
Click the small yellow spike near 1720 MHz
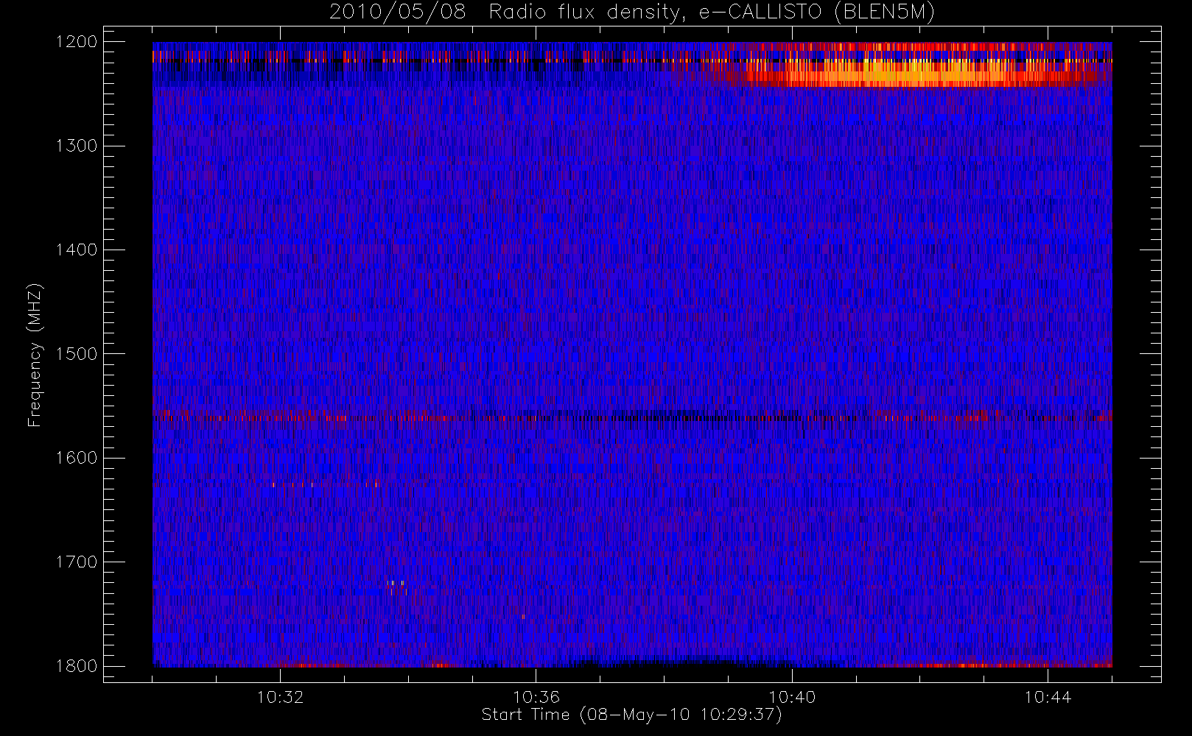pos(396,583)
